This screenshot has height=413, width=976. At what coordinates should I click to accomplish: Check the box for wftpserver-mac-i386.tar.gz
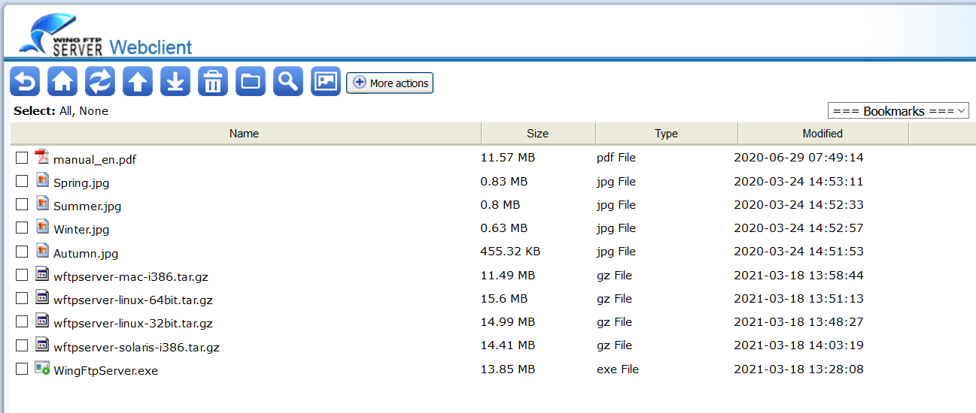tap(23, 275)
